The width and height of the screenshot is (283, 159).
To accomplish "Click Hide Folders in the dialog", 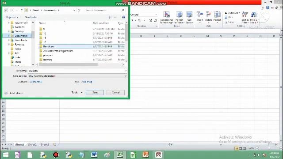I will 14,93.
